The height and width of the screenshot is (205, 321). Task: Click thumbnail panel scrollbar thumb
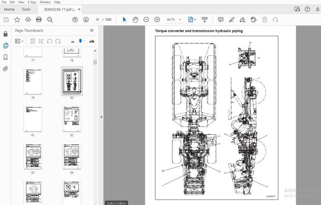pos(95,62)
